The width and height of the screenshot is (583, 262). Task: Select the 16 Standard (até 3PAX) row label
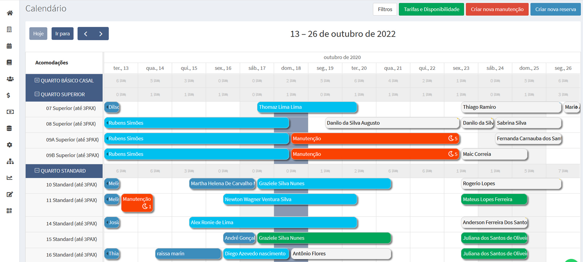pos(71,255)
